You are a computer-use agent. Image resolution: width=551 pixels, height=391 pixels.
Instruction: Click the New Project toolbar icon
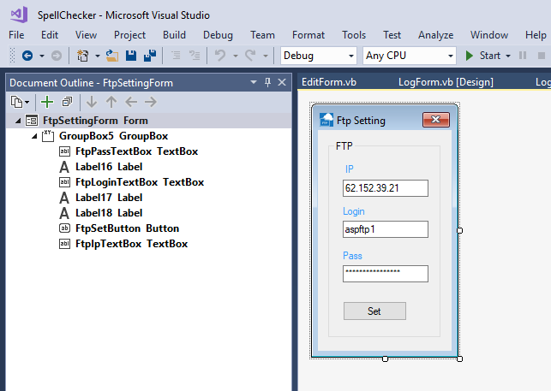(x=82, y=56)
